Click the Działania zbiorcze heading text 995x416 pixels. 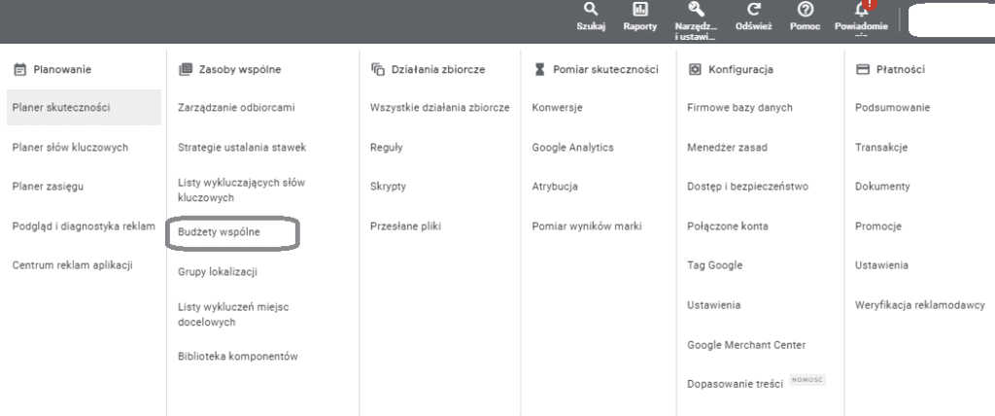click(x=438, y=69)
